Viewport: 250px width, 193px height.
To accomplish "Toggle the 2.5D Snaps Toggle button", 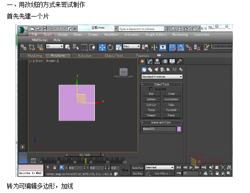I will click(172, 48).
